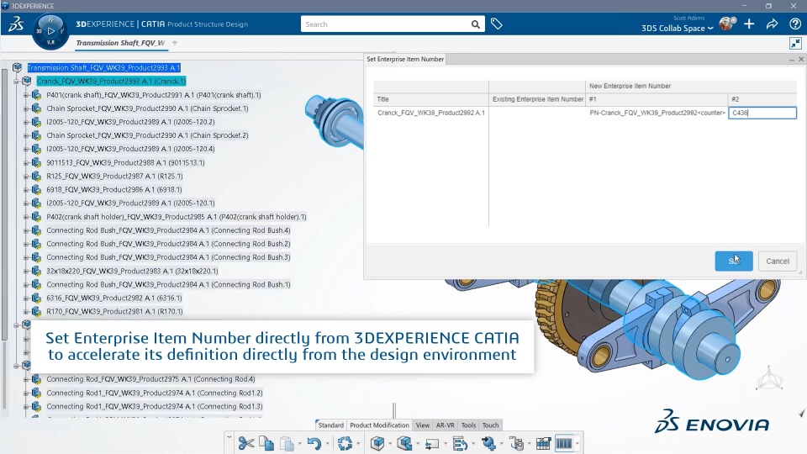This screenshot has width=807, height=454.
Task: Switch to the Standard toolbar tab
Action: coord(331,425)
